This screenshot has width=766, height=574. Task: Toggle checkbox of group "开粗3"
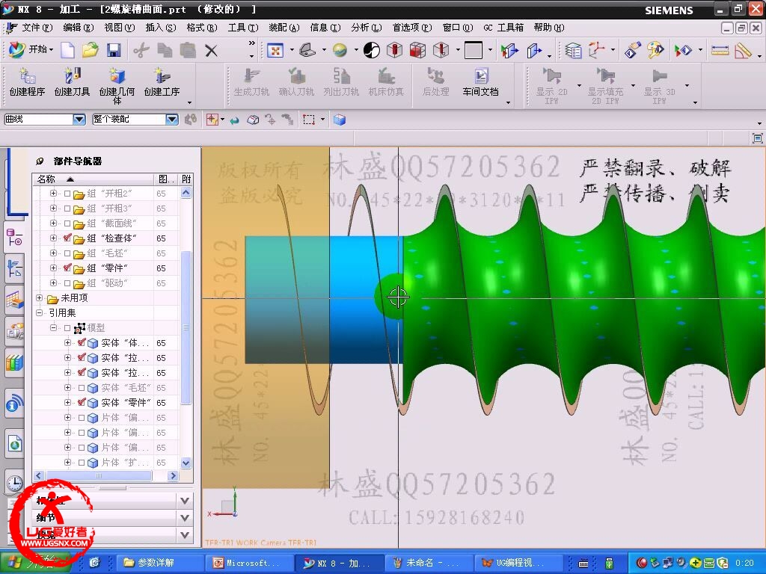tap(67, 209)
